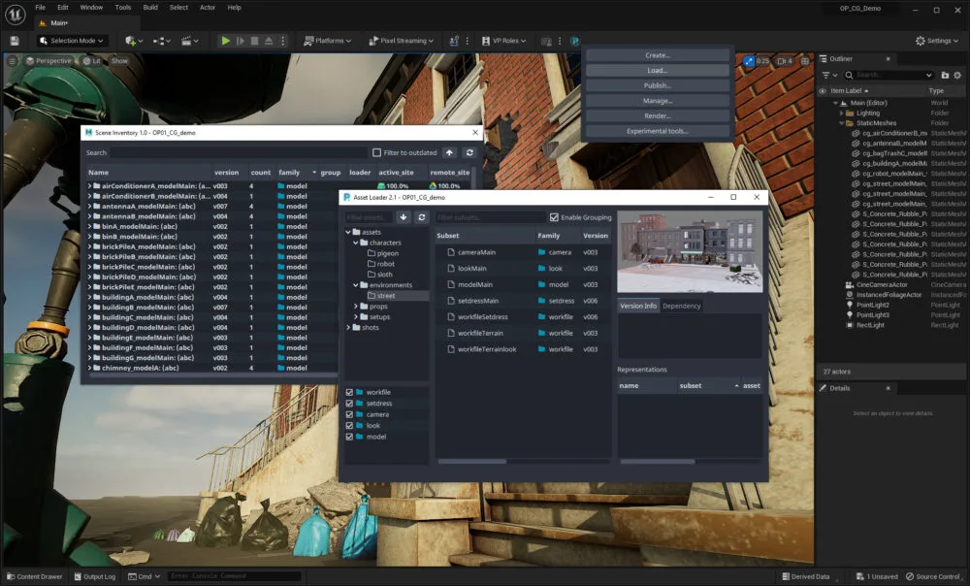Toggle the Outliner visibility eye column header
Viewport: 970px width, 586px height.
click(823, 90)
